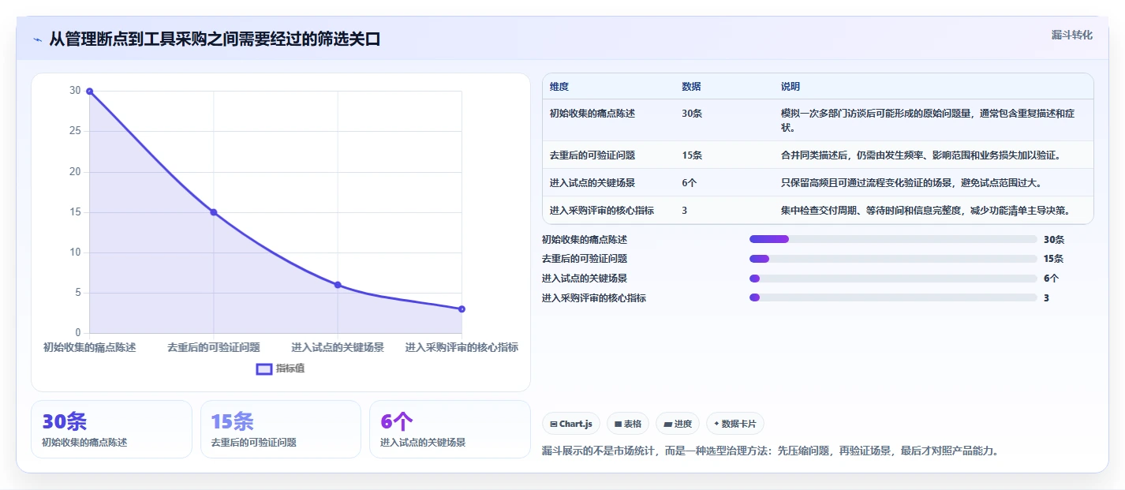Click the y-axis label 10
The image size is (1125, 490).
pos(75,252)
